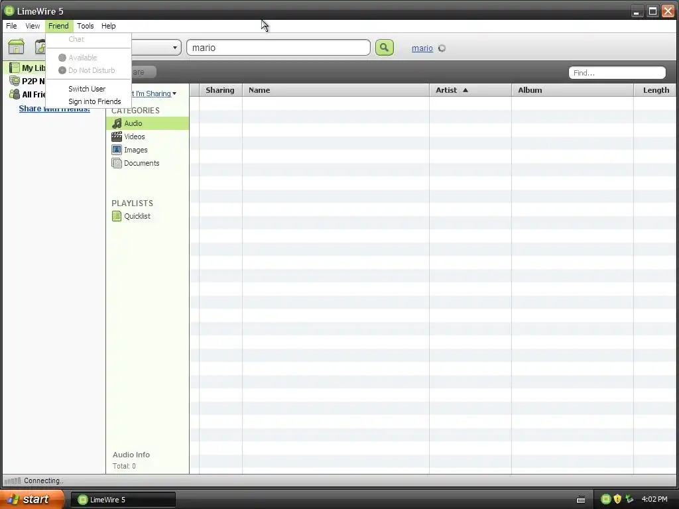Open the File menu
The width and height of the screenshot is (679, 509).
11,26
